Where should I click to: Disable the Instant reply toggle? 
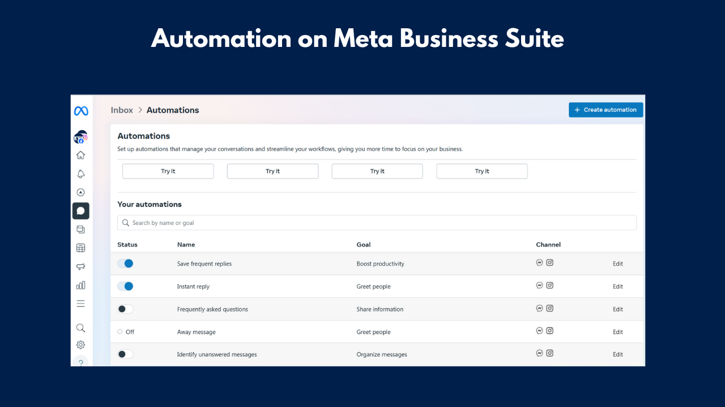[x=125, y=286]
